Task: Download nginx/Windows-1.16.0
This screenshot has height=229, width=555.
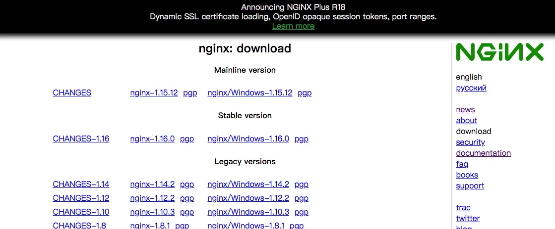Action: tap(248, 138)
